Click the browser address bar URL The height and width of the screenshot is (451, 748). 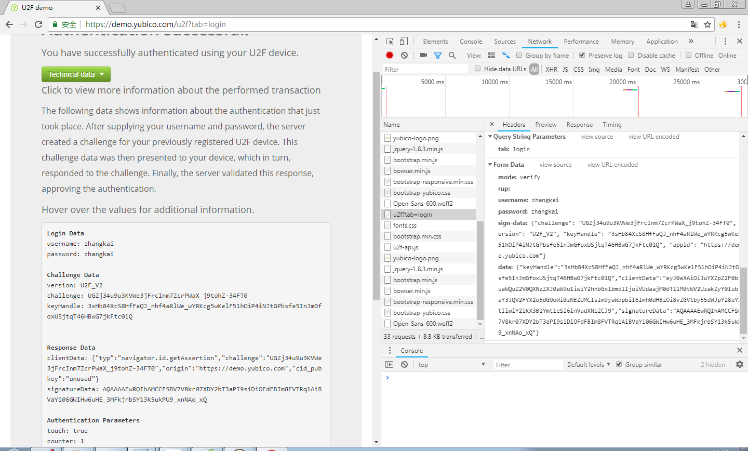pos(155,24)
